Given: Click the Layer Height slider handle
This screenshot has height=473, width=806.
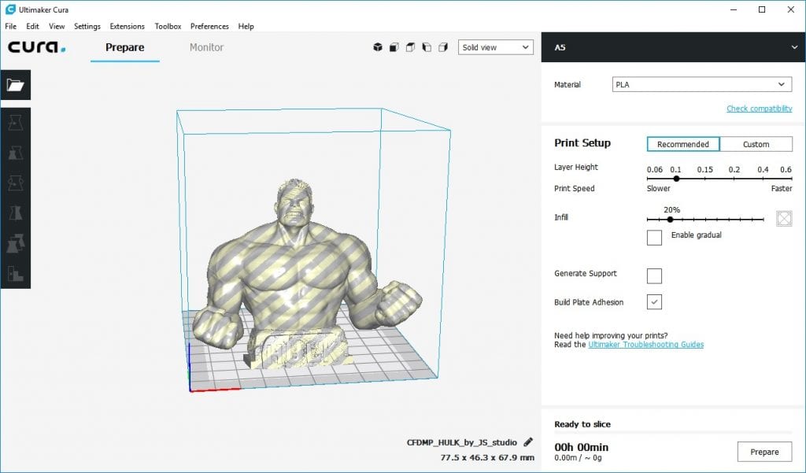Looking at the screenshot, I should coord(676,179).
